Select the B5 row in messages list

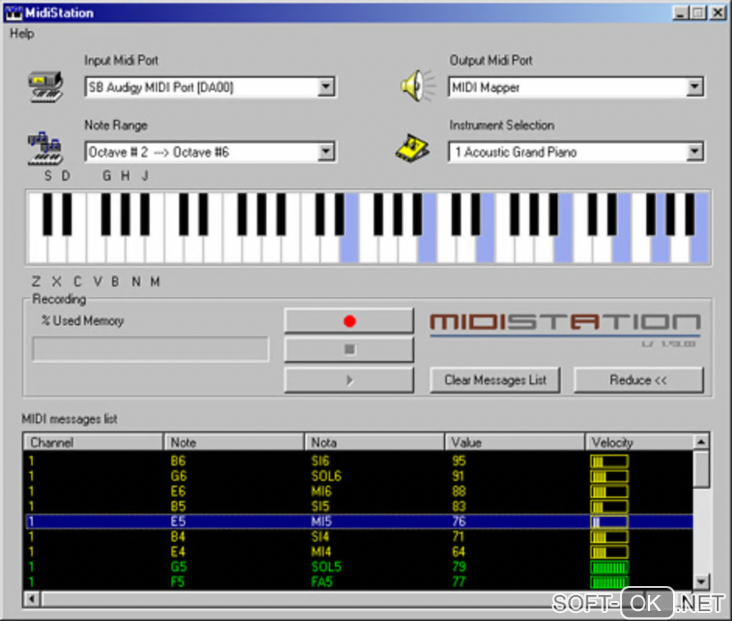tap(358, 506)
